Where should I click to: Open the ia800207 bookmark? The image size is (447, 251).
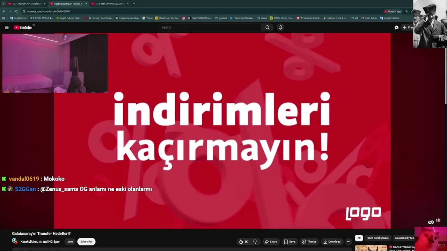click(x=200, y=18)
